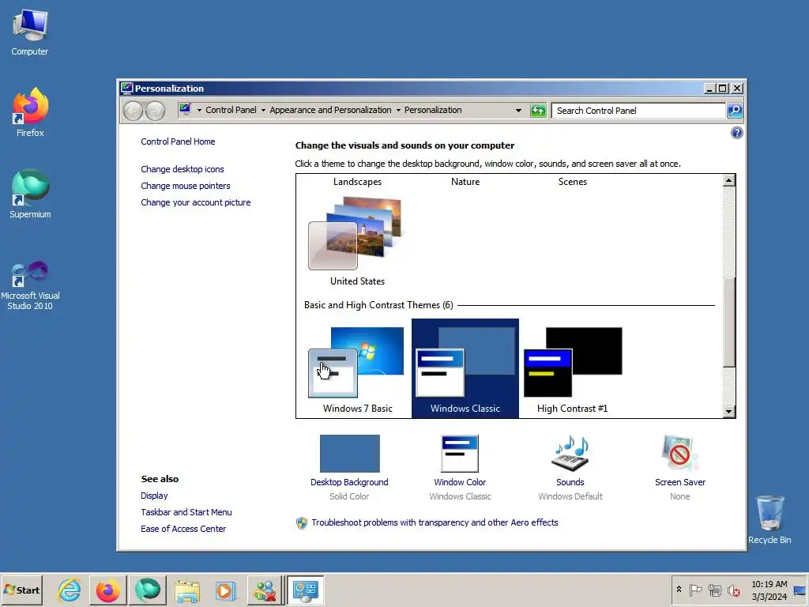Open Taskbar and Start Menu link
Image resolution: width=809 pixels, height=607 pixels.
point(186,512)
